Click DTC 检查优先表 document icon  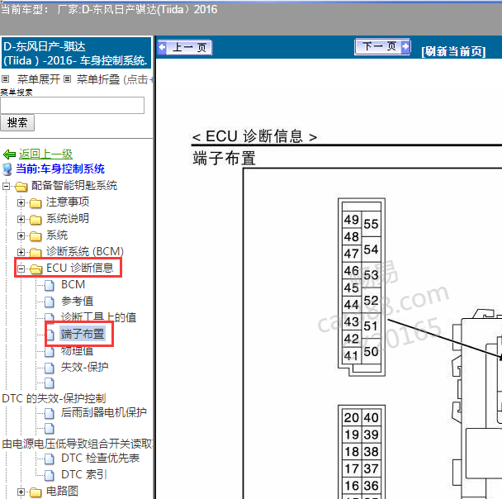point(50,459)
